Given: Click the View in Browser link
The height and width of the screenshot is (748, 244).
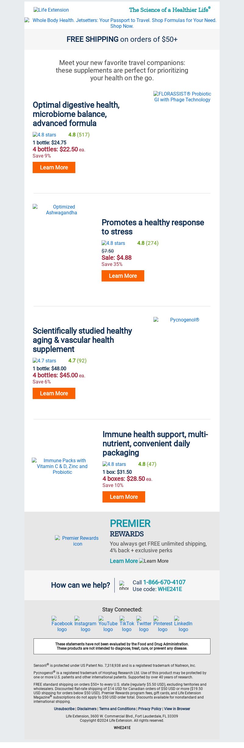Looking at the screenshot, I should coord(177,709).
